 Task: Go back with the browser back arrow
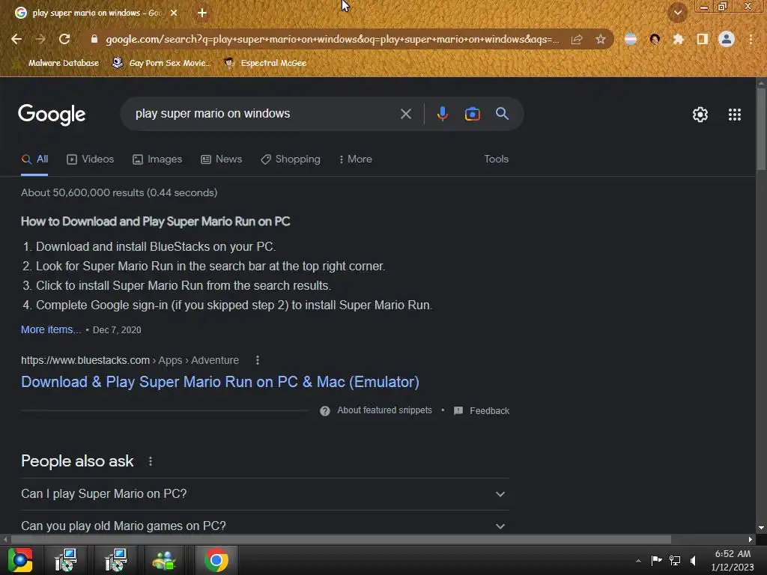tap(16, 39)
